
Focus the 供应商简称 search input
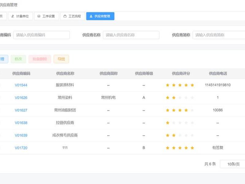click(219, 35)
